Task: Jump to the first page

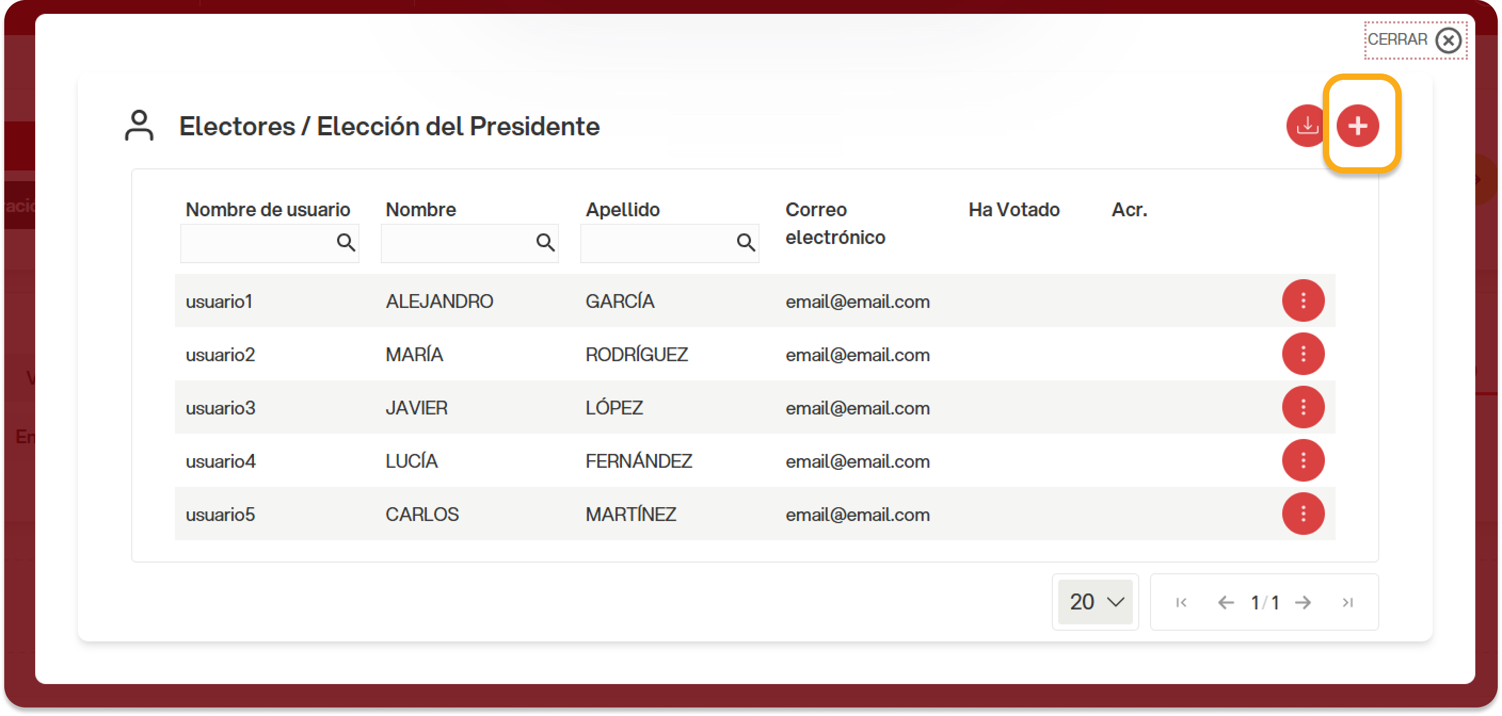Action: [x=1181, y=603]
